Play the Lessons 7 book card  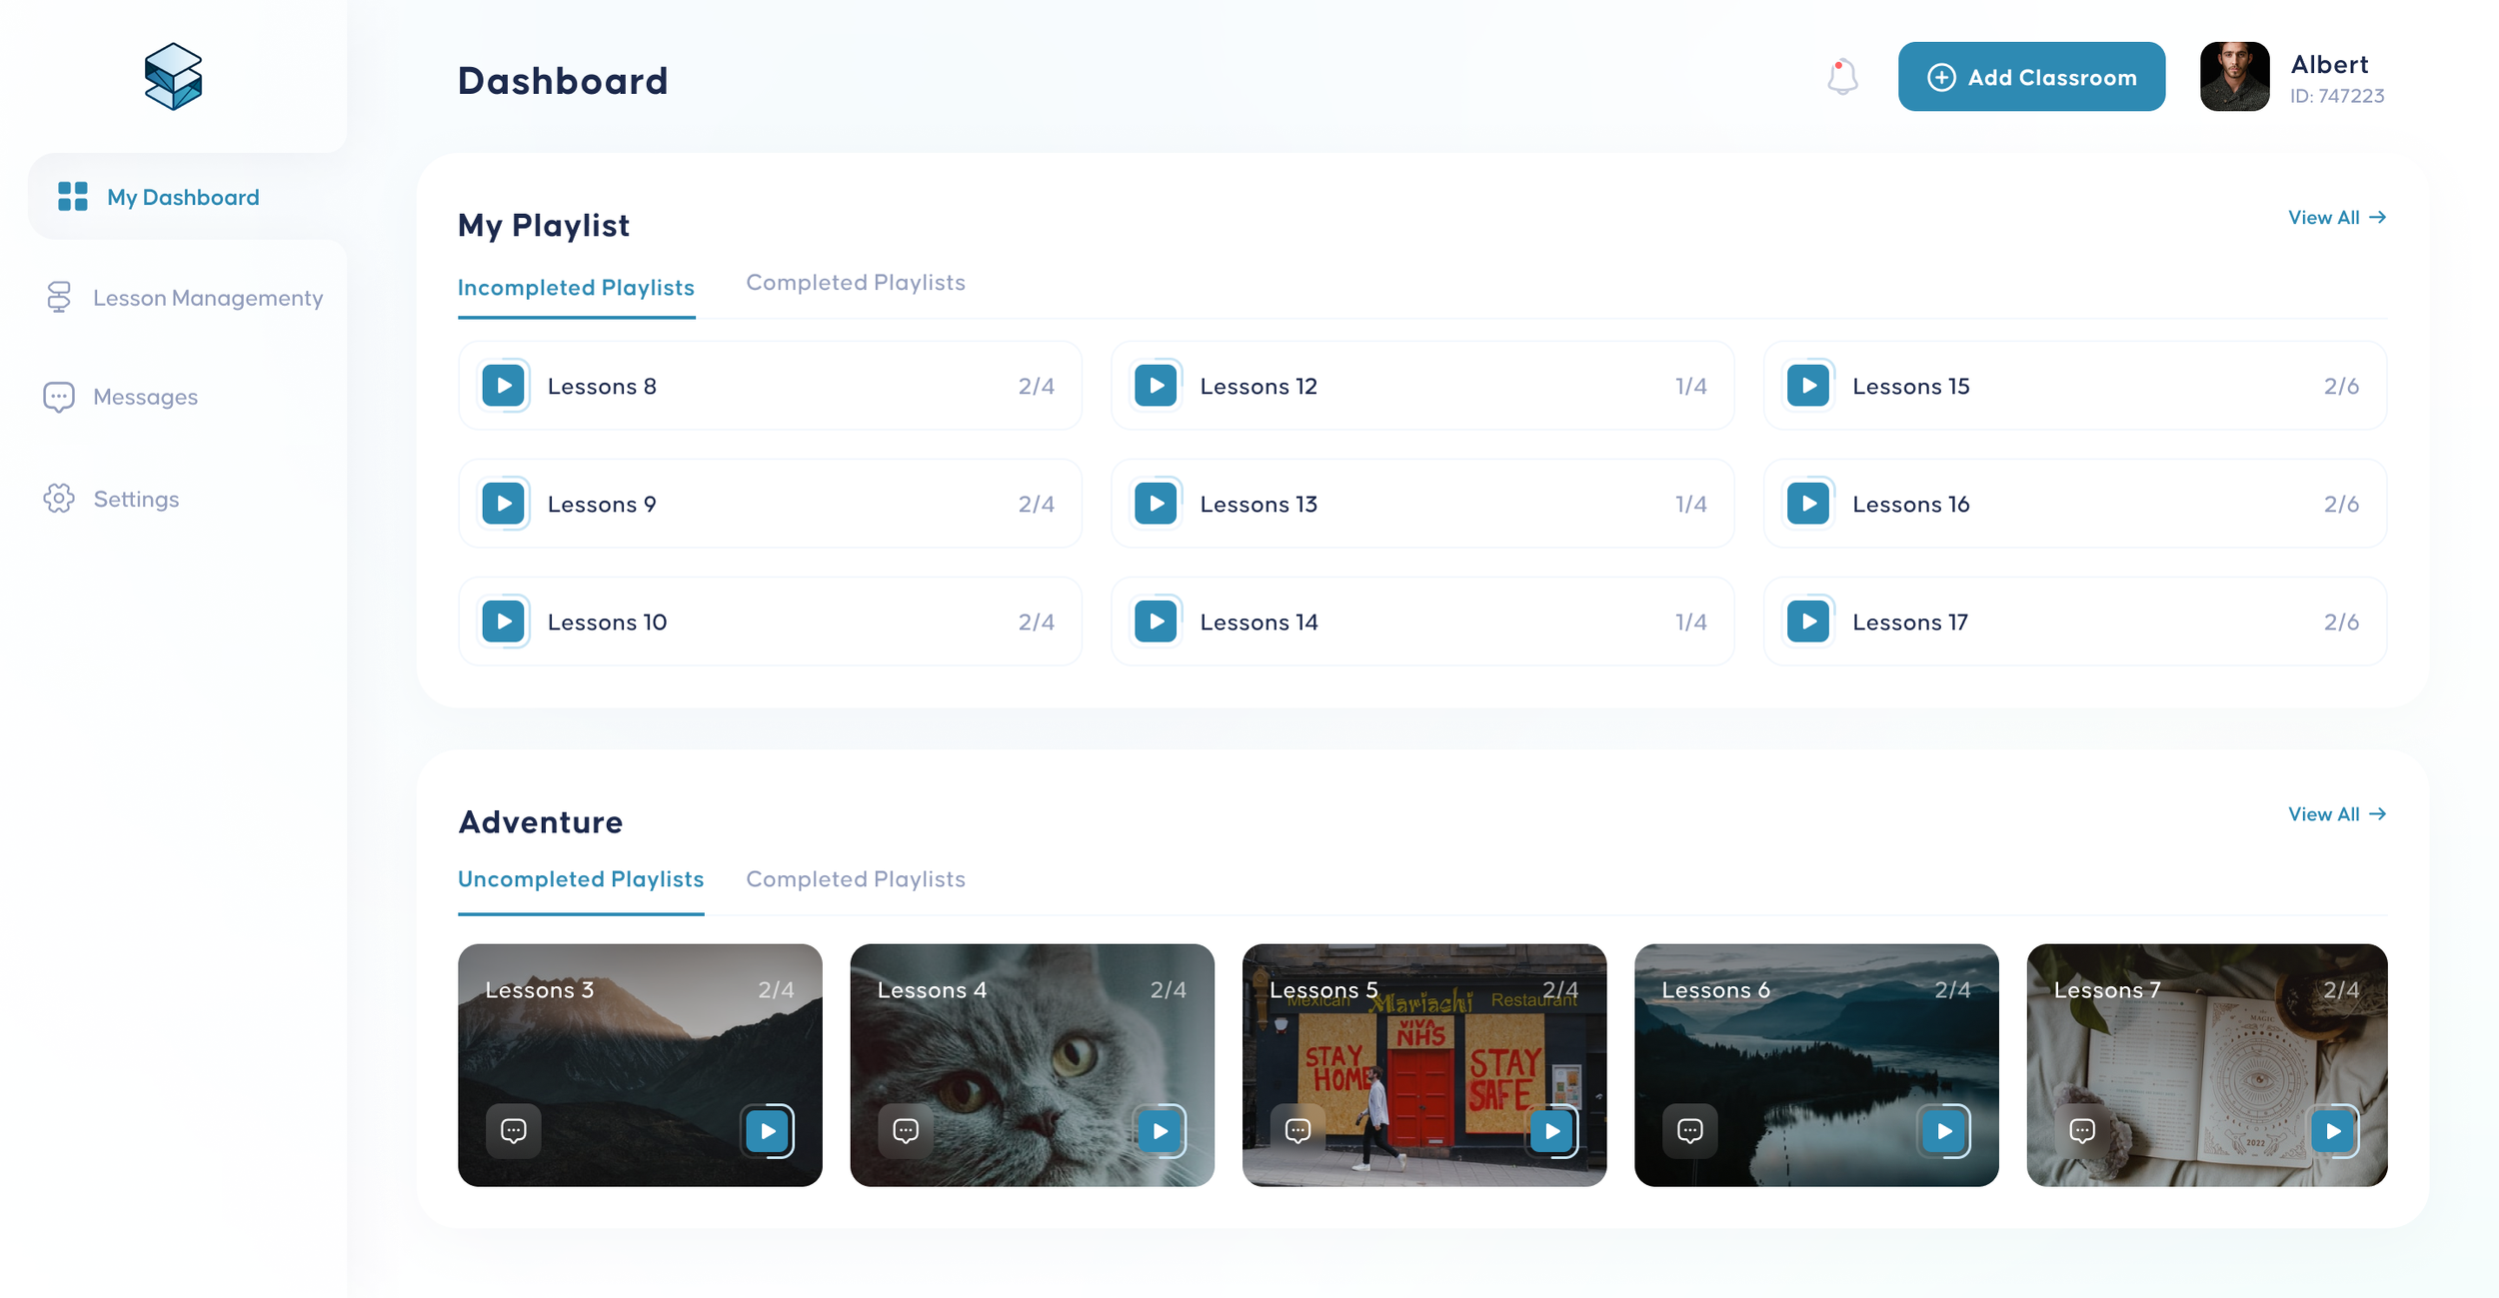[2333, 1131]
